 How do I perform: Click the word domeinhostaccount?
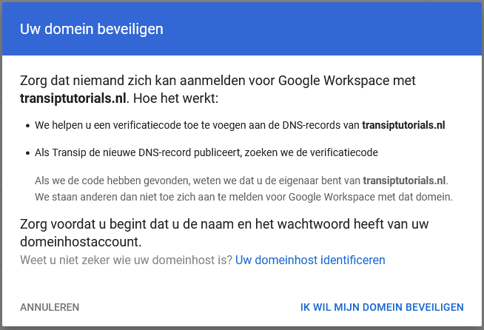point(80,242)
